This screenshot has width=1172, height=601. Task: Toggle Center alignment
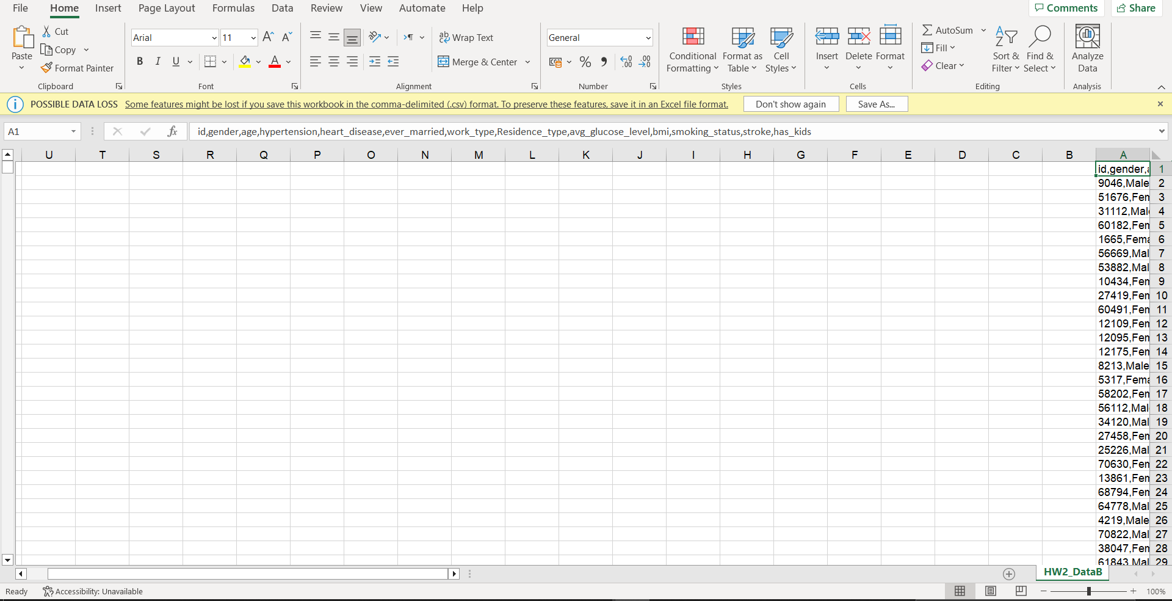point(334,62)
